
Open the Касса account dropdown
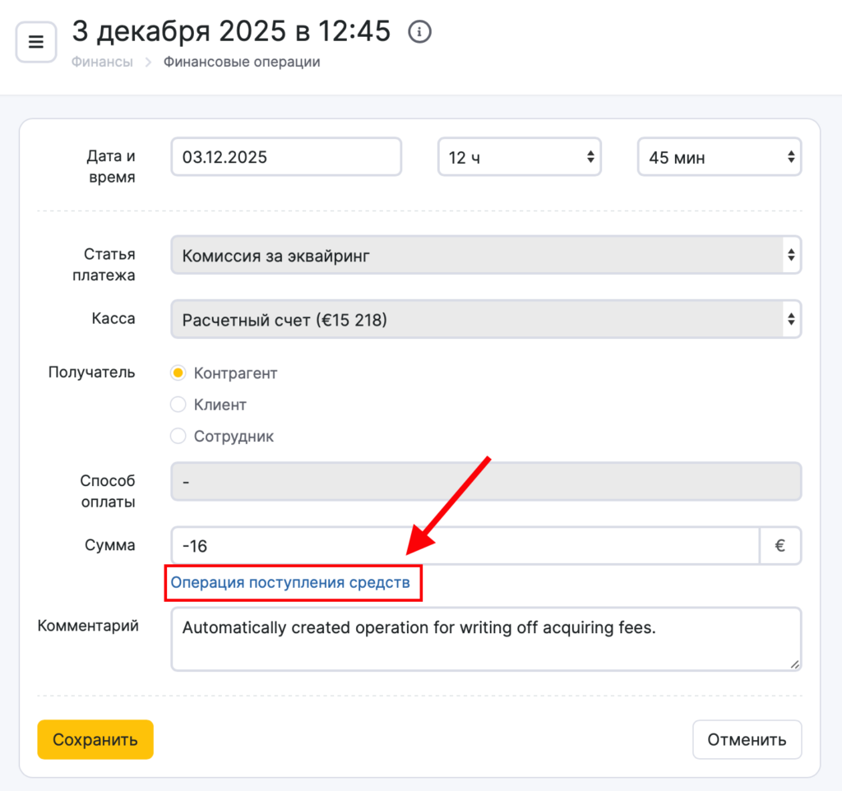(485, 320)
